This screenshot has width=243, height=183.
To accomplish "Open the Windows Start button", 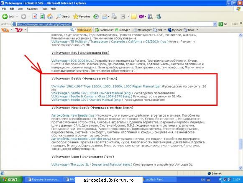I will (x=11, y=180).
